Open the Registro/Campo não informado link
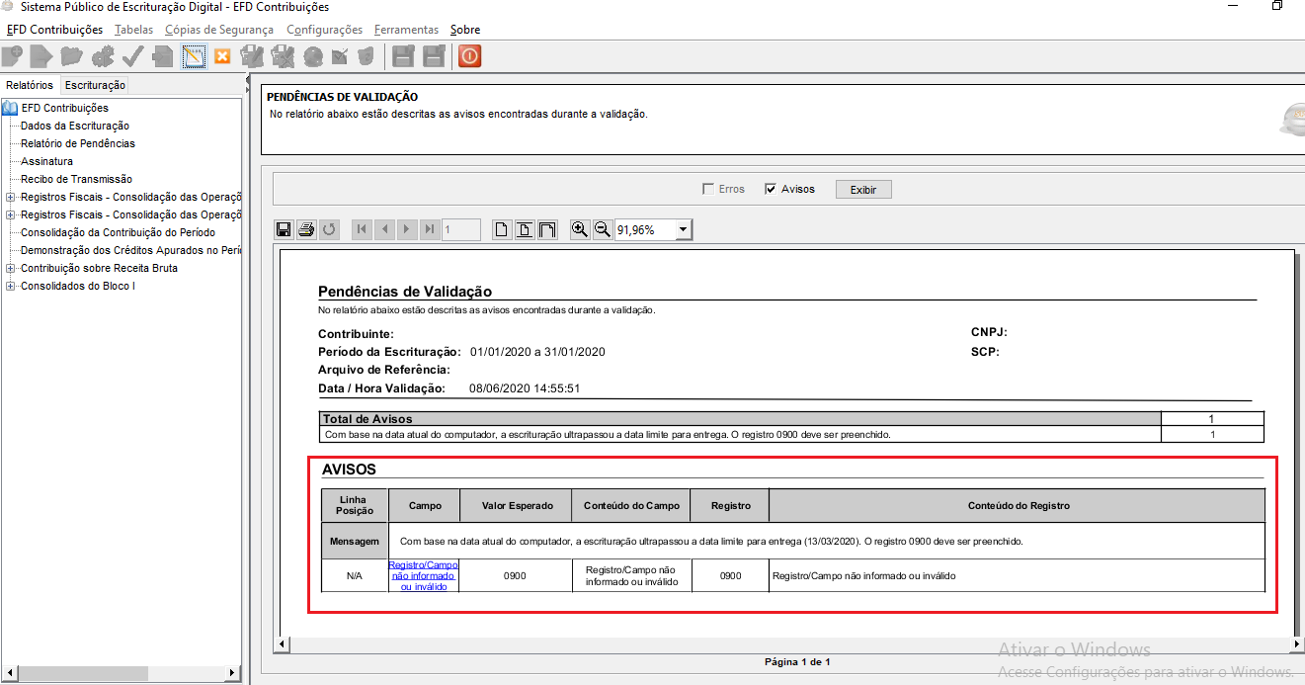Screen dimensions: 1305x685 point(423,575)
